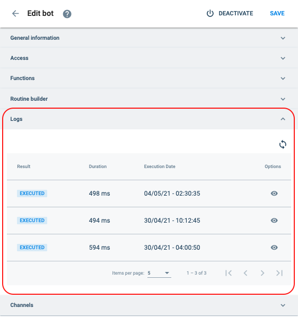The width and height of the screenshot is (298, 334).
Task: Click the DEACTIVATE button label
Action: coord(236,13)
